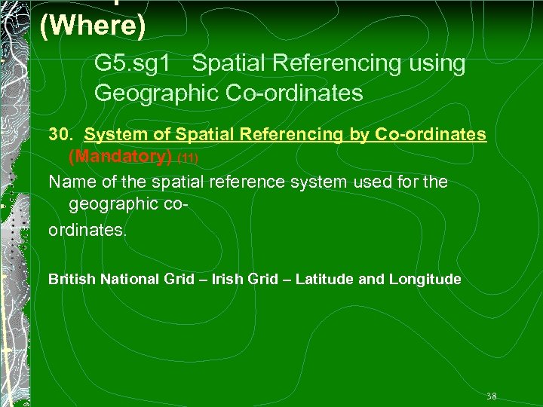Click the slide number '38'

click(x=492, y=396)
